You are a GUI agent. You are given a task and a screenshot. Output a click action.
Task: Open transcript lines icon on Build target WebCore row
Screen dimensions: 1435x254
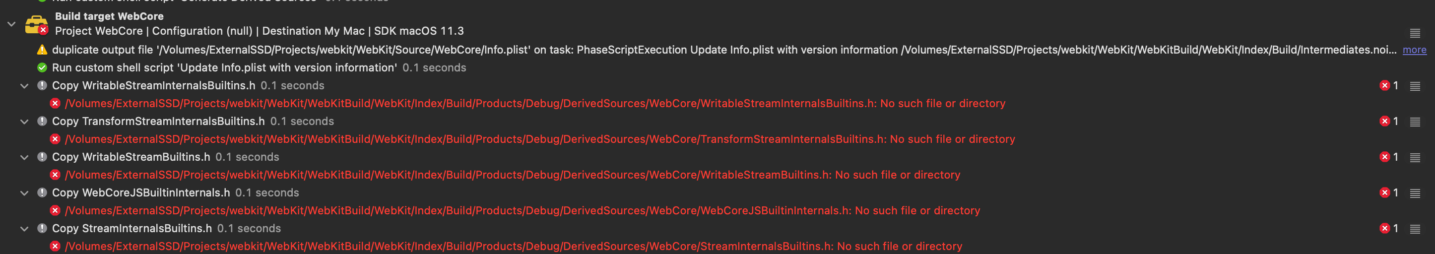[x=1414, y=32]
